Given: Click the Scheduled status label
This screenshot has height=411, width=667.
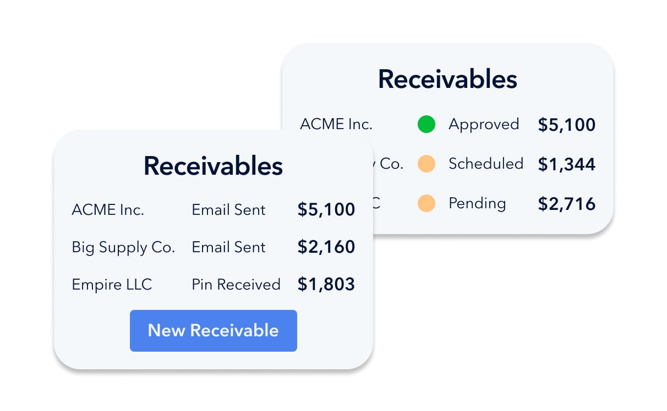Looking at the screenshot, I should tap(485, 164).
